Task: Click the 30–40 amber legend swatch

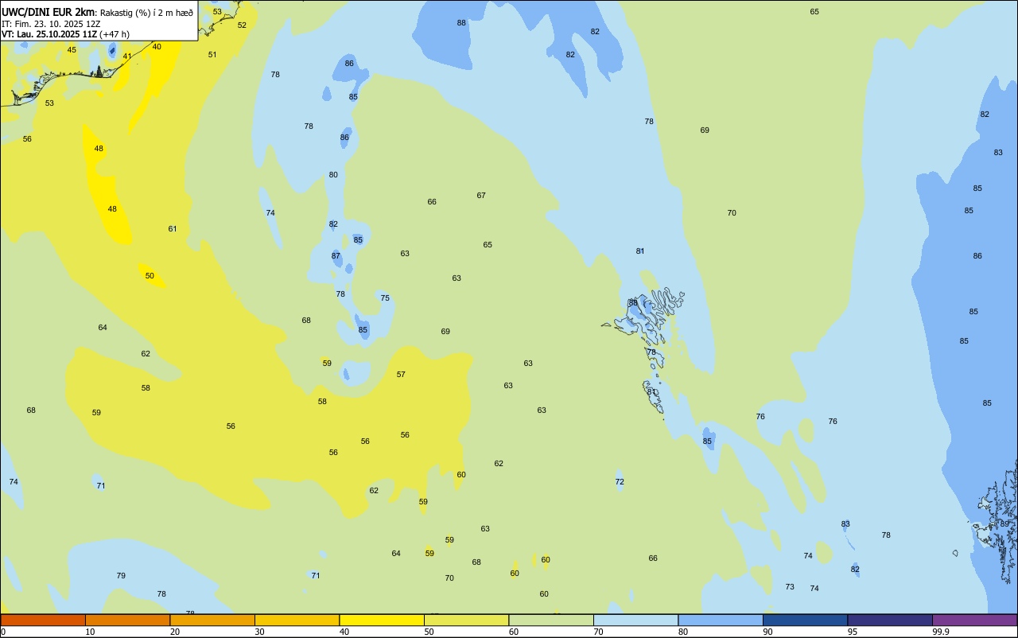Action: pos(297,620)
